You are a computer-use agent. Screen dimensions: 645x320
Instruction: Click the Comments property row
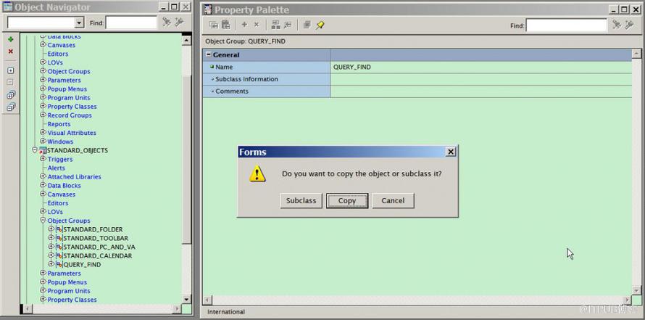coord(417,91)
